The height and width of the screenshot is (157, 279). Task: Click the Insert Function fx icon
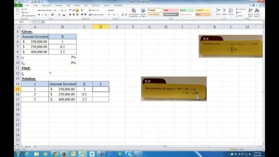[x=43, y=22]
